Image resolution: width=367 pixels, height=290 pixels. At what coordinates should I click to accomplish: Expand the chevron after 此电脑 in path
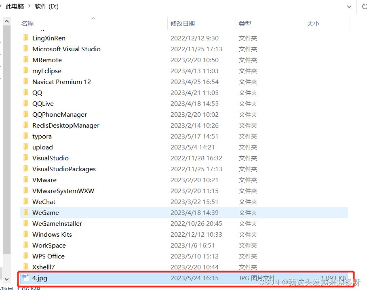[x=29, y=6]
